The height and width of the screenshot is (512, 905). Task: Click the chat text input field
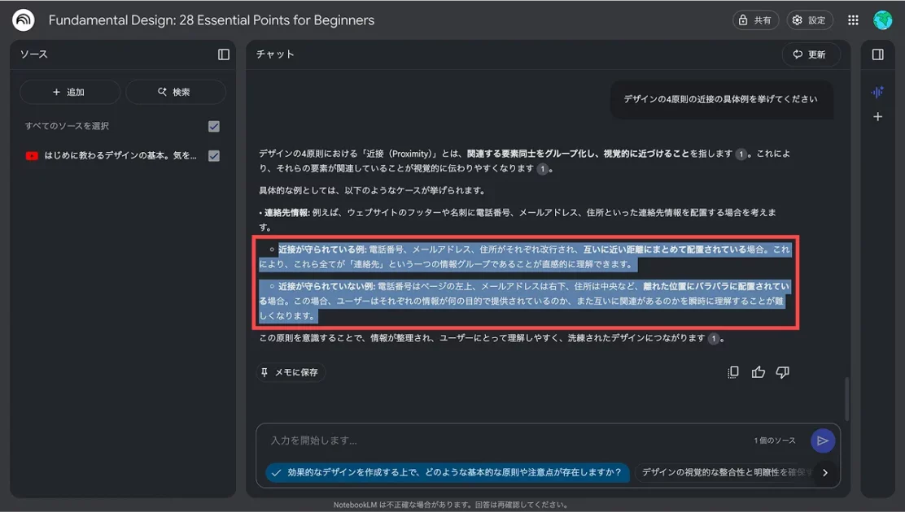coord(505,440)
